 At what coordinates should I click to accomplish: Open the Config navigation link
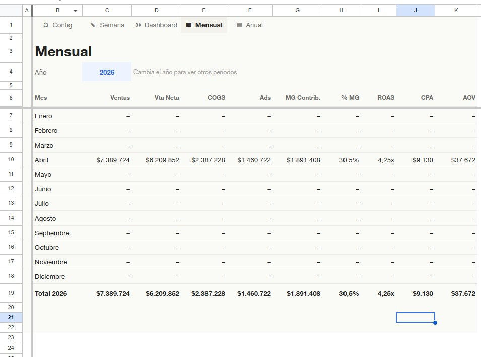58,25
